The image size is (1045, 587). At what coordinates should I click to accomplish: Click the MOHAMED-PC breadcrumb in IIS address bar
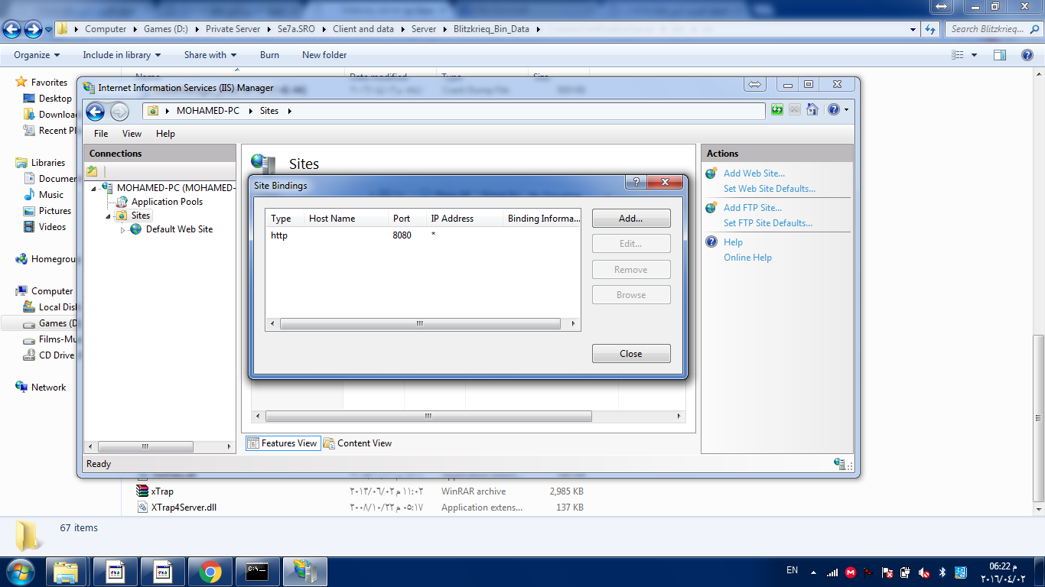click(208, 111)
